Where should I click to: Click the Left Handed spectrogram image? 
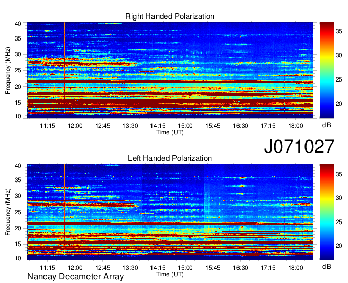click(170, 212)
